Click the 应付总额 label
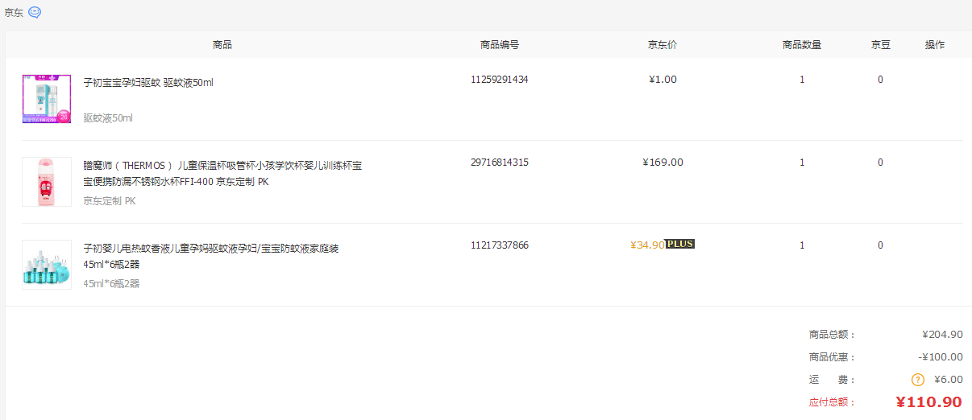This screenshot has width=972, height=420. [x=833, y=402]
